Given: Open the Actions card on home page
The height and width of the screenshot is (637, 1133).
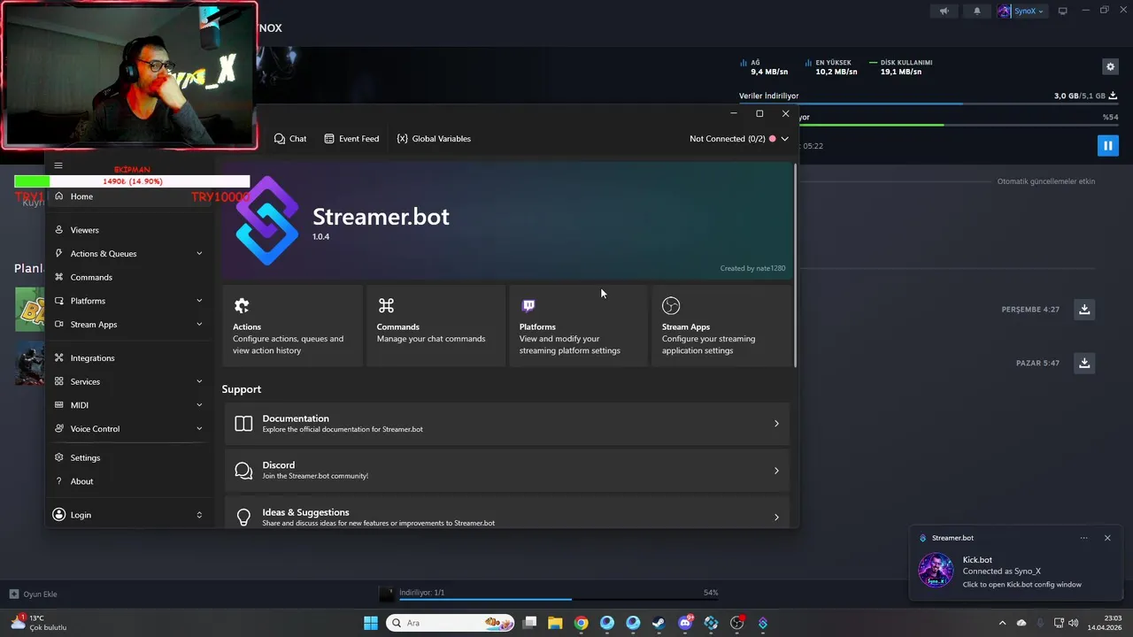Looking at the screenshot, I should coord(292,326).
